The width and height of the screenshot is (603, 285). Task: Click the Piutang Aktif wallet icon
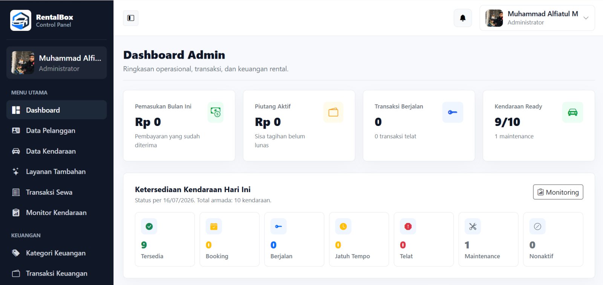click(333, 112)
